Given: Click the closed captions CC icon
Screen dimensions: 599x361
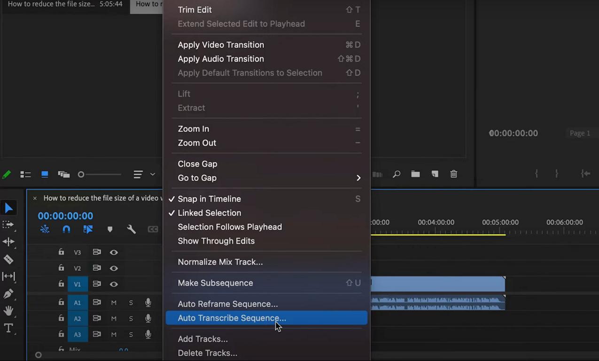Looking at the screenshot, I should click(x=153, y=229).
